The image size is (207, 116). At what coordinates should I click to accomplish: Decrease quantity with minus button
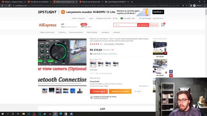[x=91, y=73]
